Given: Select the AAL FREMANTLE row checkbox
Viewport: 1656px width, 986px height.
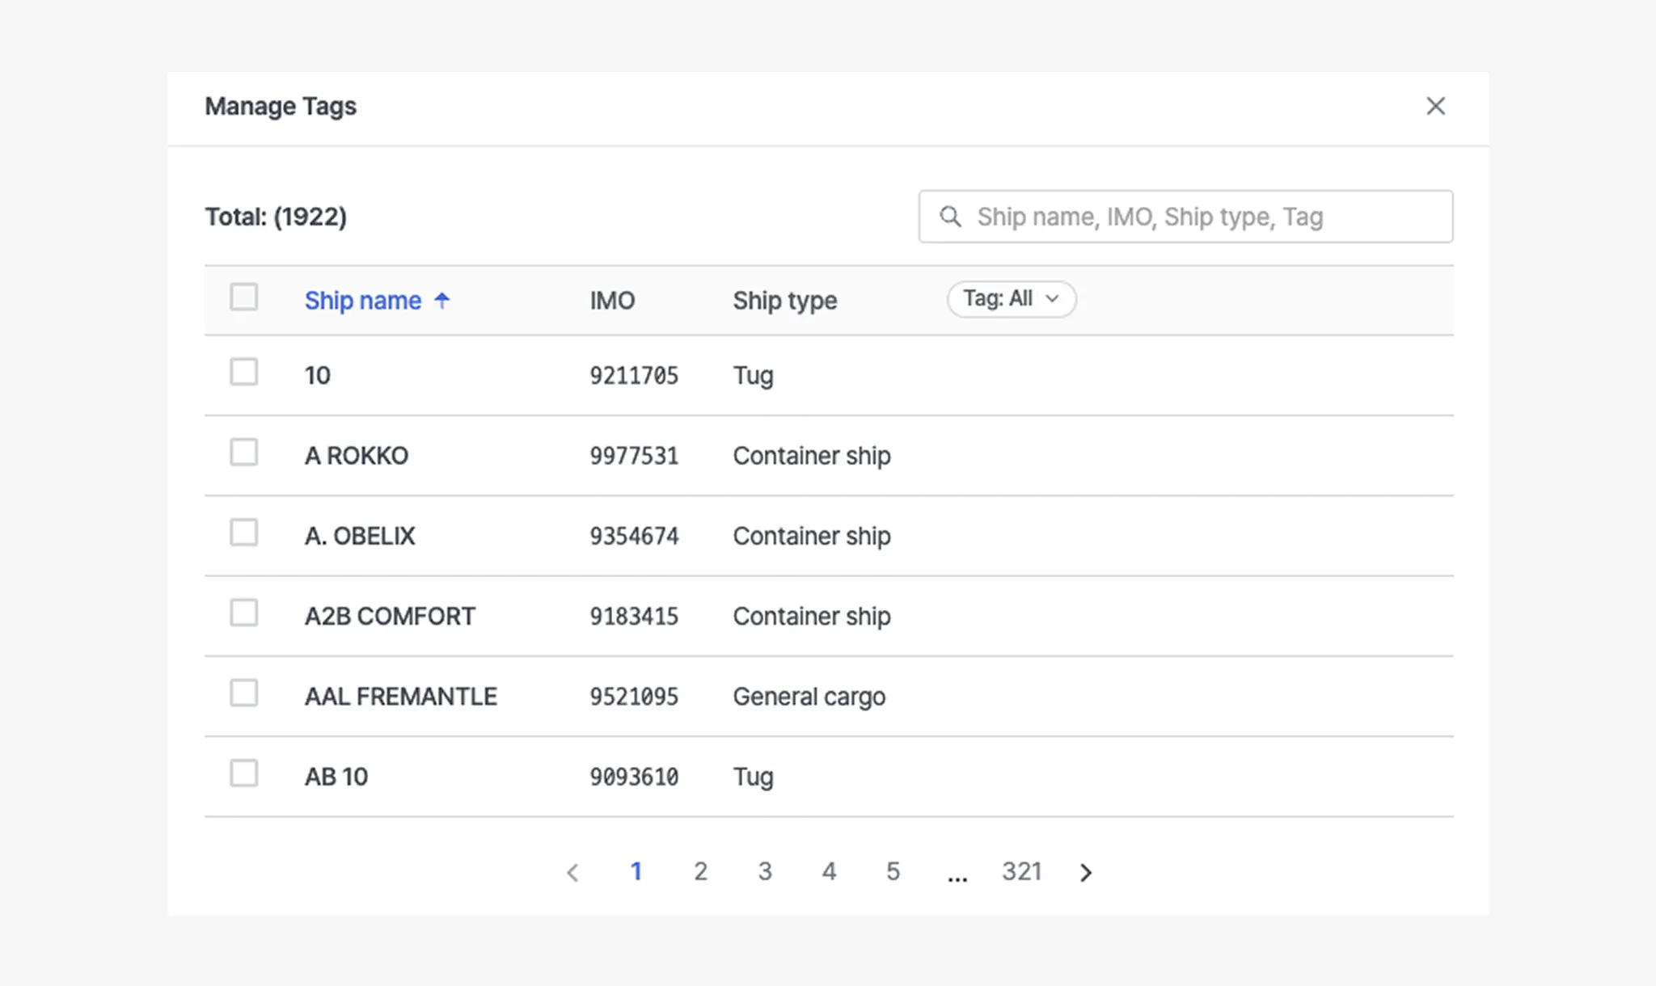Looking at the screenshot, I should tap(243, 693).
